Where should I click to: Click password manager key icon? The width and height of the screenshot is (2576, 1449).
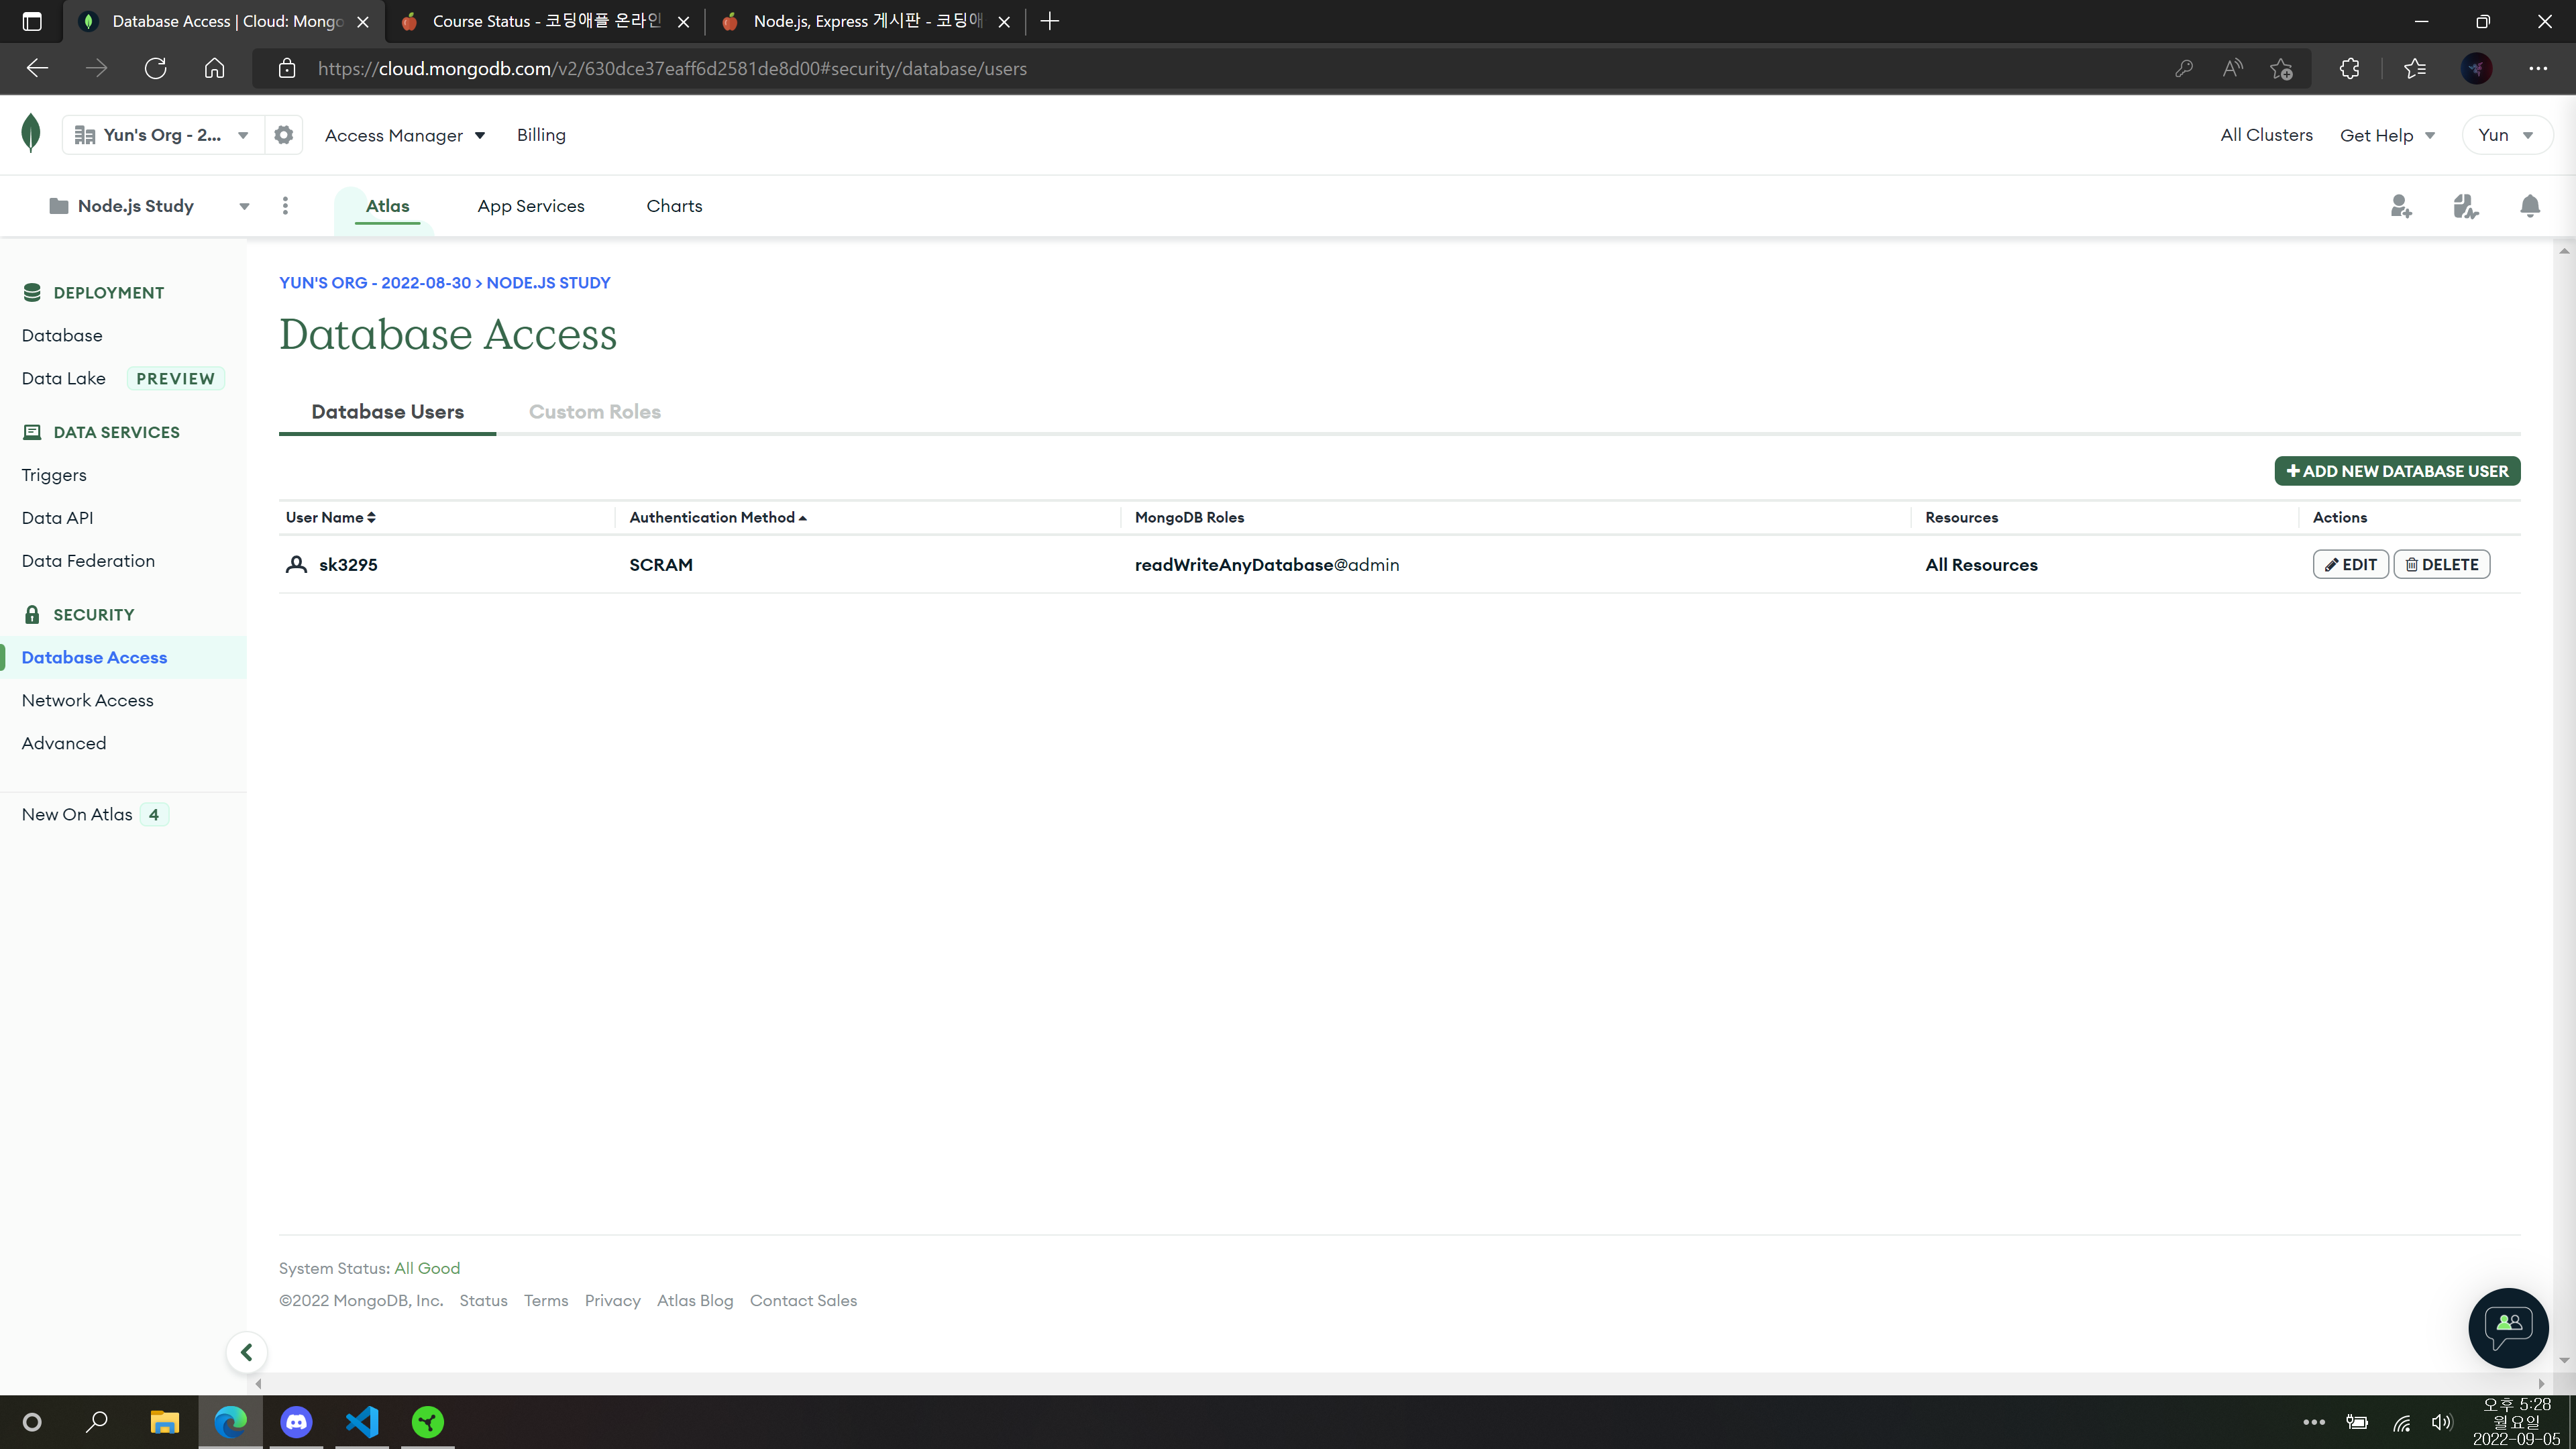click(x=2184, y=68)
